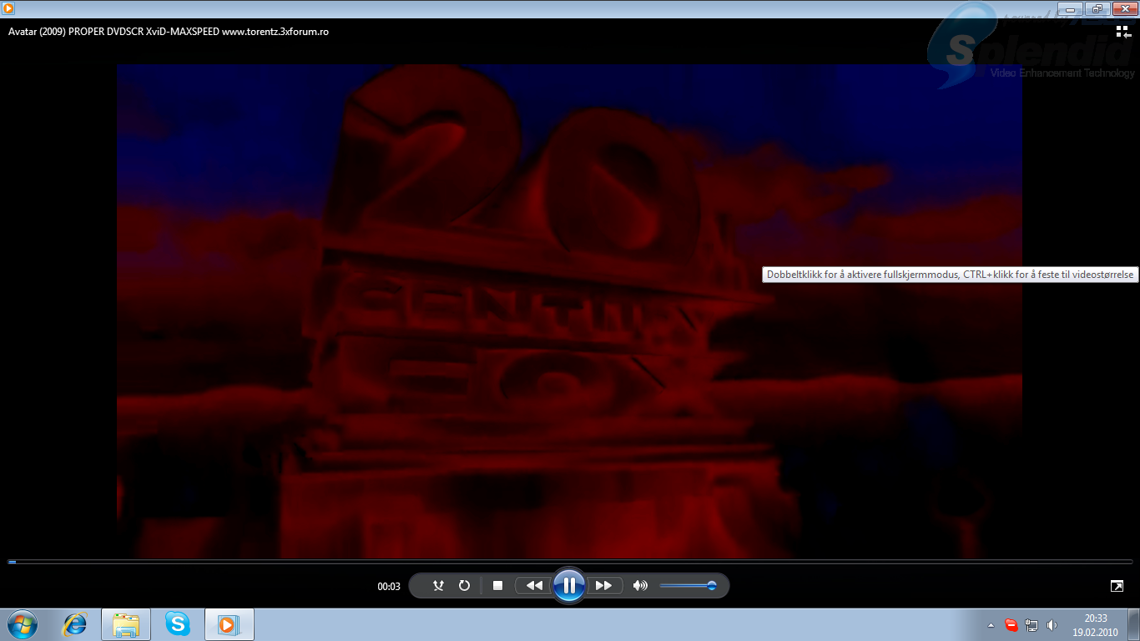Click the video display area
1140x641 pixels.
[x=569, y=311]
